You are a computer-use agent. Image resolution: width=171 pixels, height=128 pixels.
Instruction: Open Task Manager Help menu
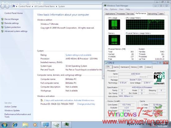click(x=128, y=9)
